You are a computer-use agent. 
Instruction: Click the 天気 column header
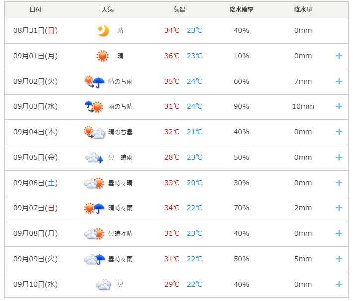click(107, 9)
